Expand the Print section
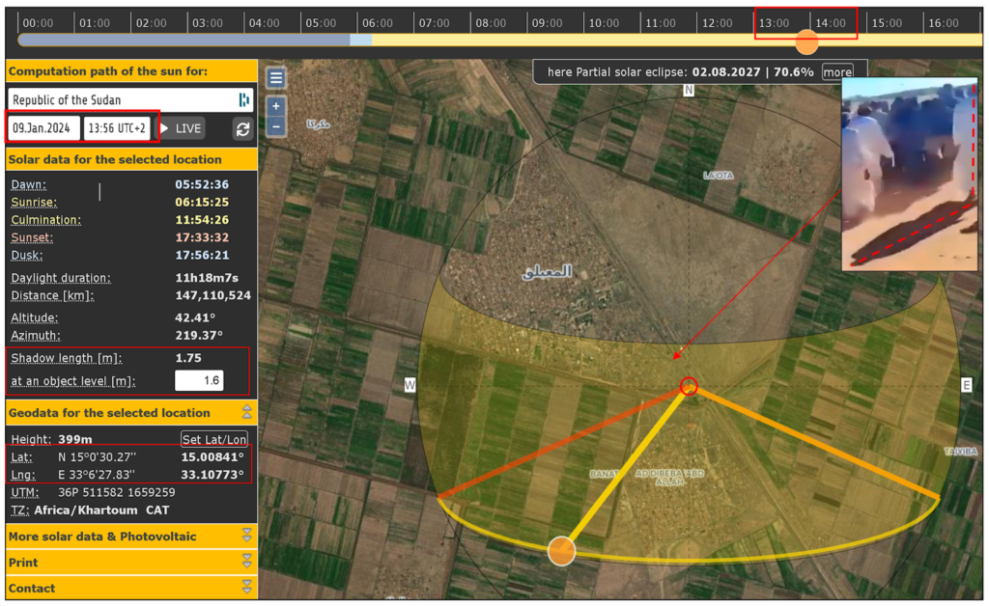This screenshot has width=989, height=606. pyautogui.click(x=246, y=562)
